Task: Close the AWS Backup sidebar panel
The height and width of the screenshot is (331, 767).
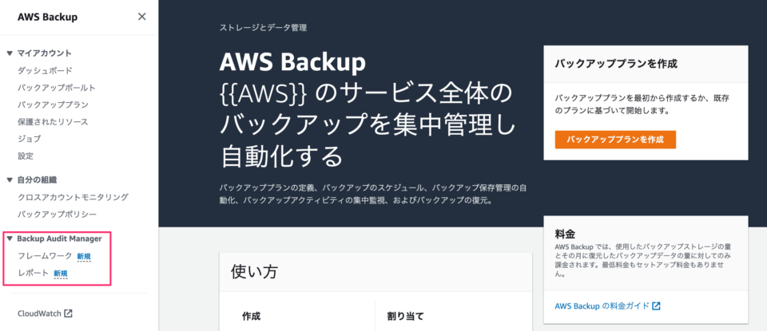Action: (142, 17)
